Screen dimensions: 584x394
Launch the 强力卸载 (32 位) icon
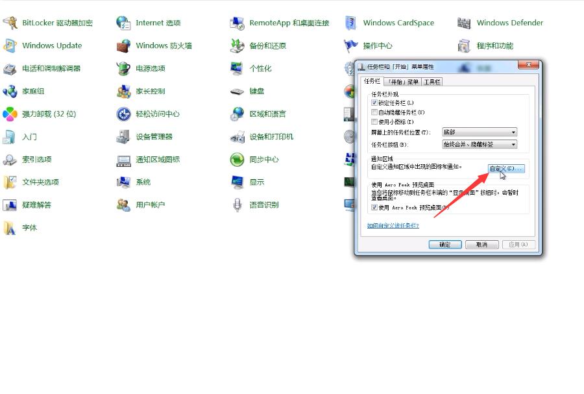[x=10, y=114]
